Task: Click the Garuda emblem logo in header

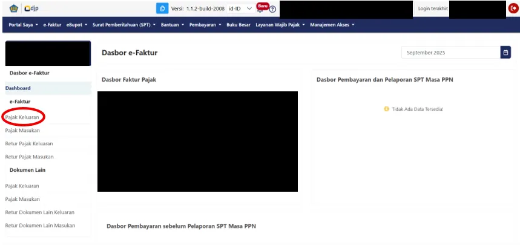Action: (x=14, y=9)
